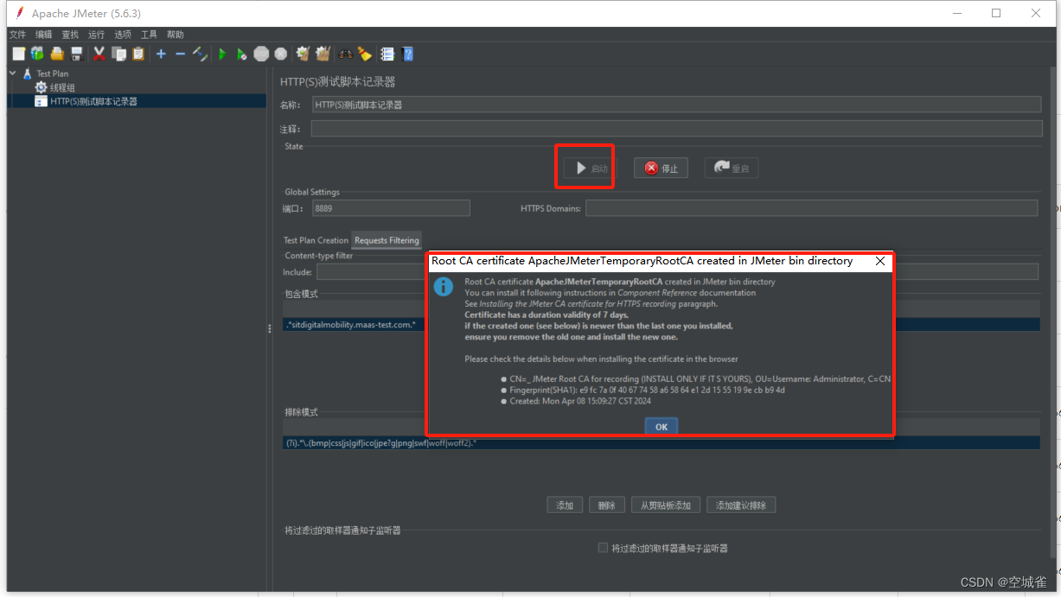Save the test plan with floppy icon

(x=76, y=54)
